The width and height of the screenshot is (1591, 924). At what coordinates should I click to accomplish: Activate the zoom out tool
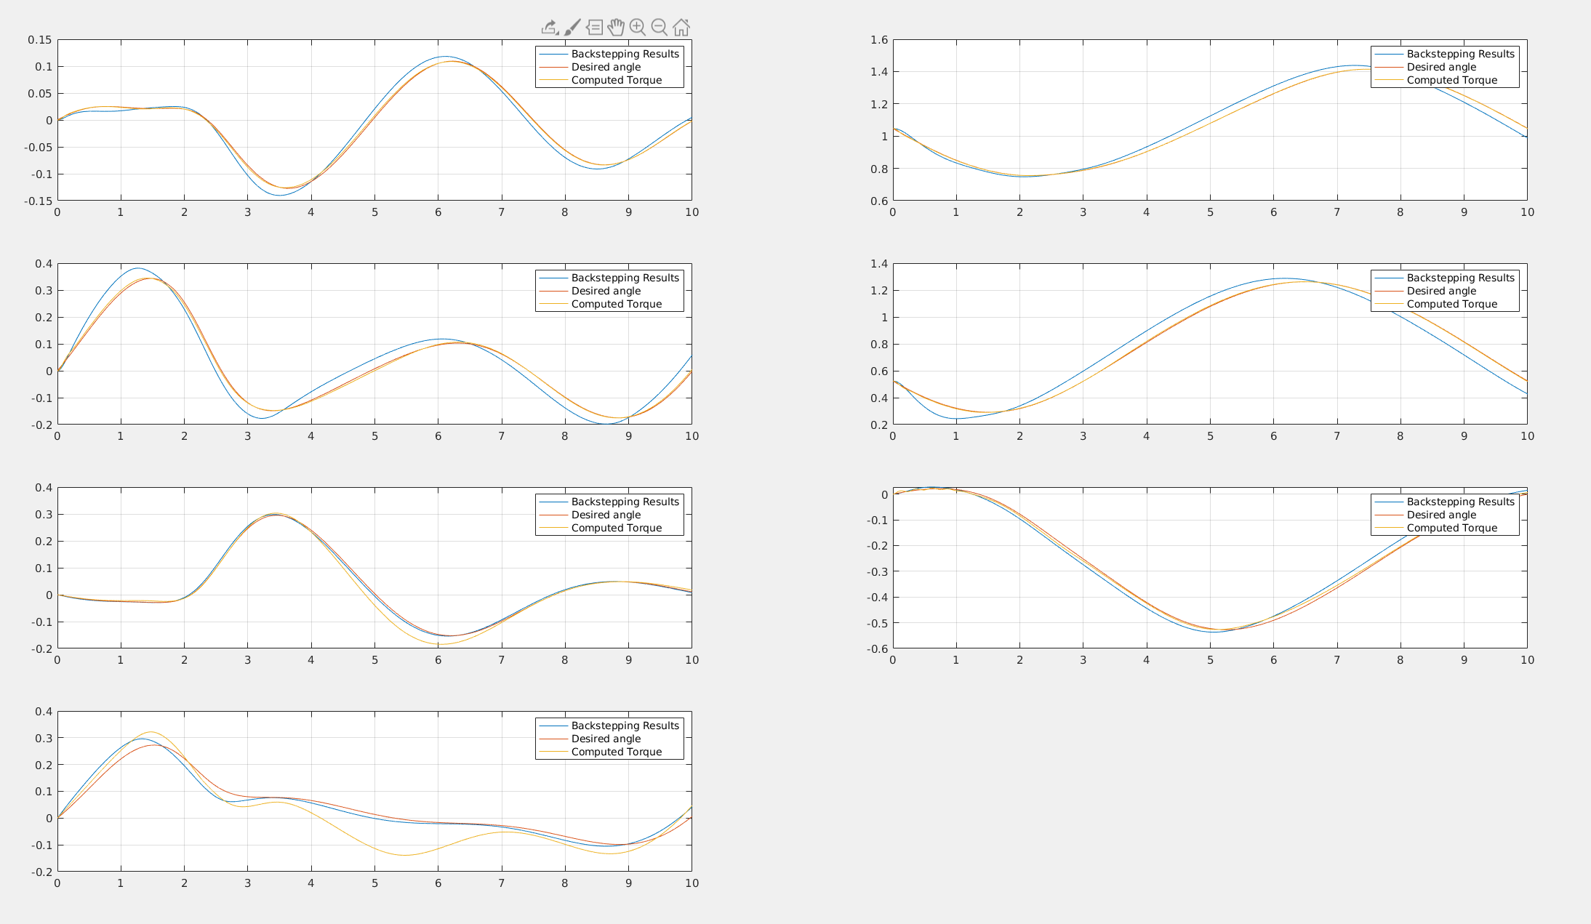tap(660, 28)
